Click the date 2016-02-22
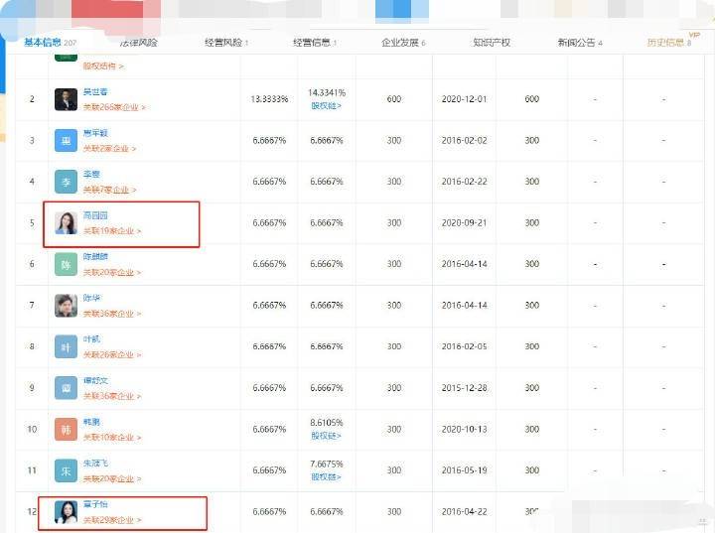715x533 pixels. point(464,182)
